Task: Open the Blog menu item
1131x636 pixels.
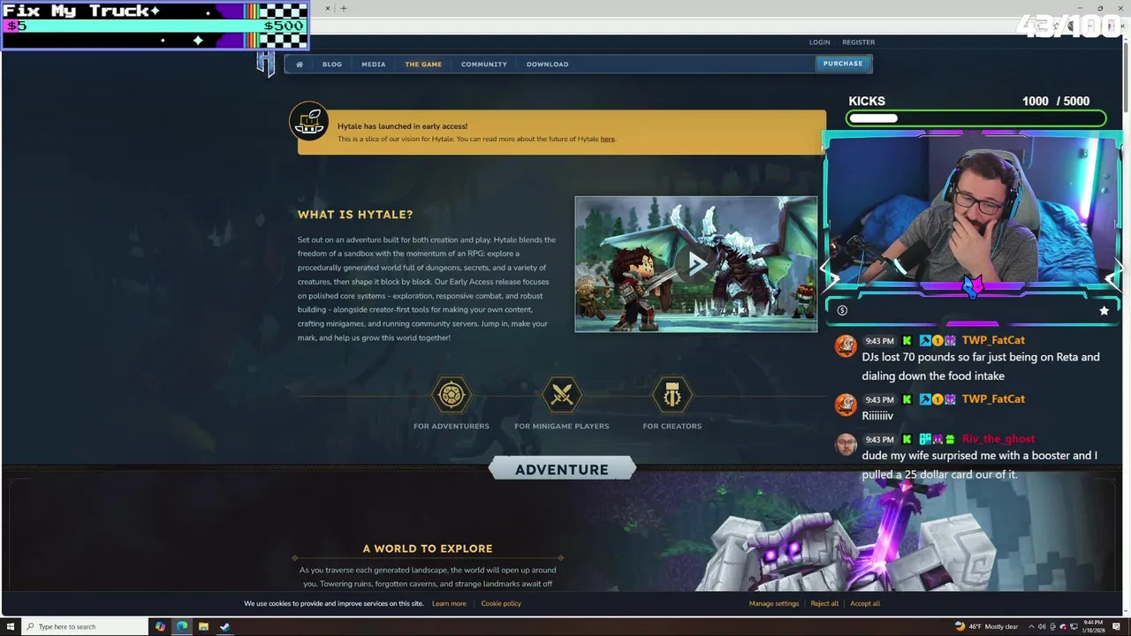Action: 332,64
